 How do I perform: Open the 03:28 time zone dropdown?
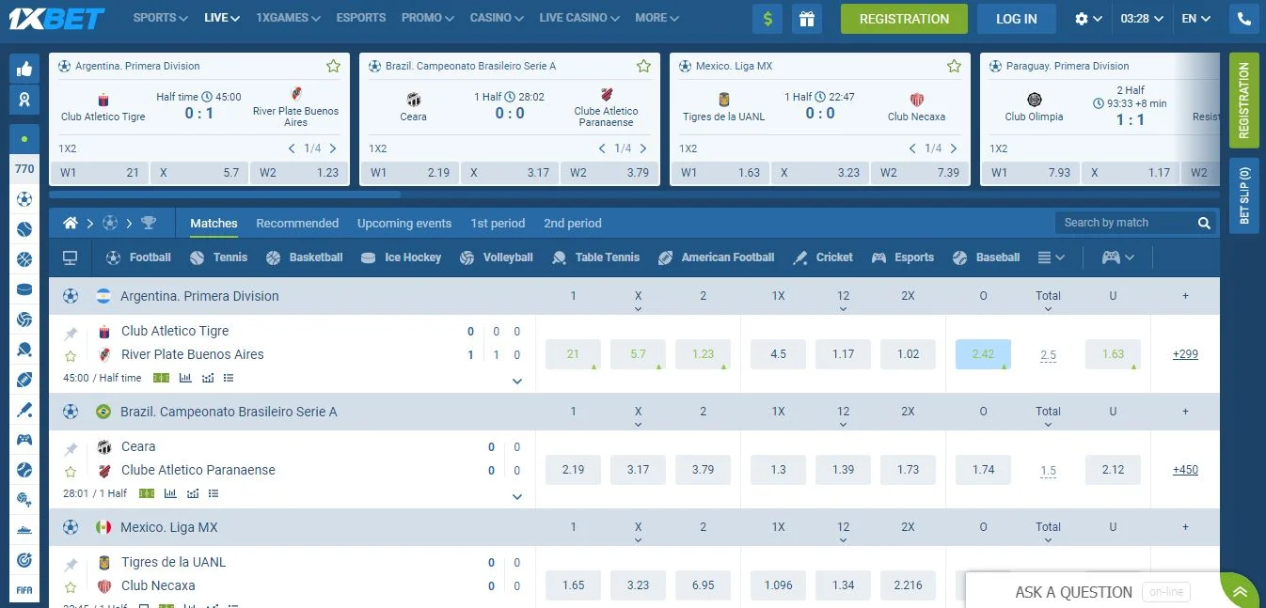(1142, 19)
